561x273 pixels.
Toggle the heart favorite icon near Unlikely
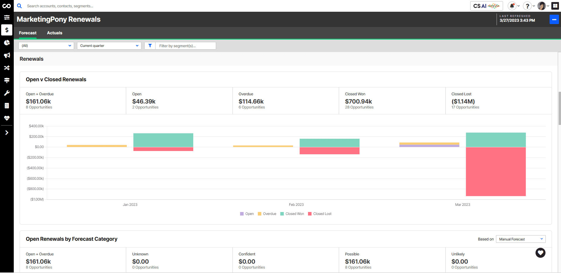click(x=541, y=253)
